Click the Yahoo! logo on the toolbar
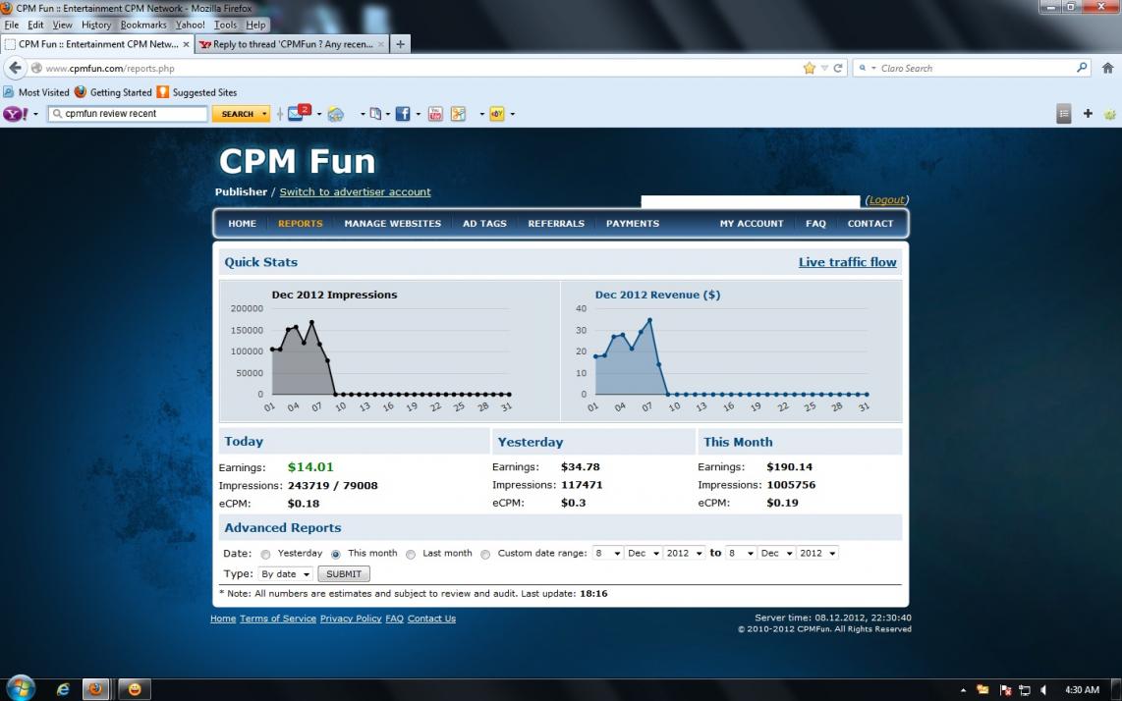 pos(16,114)
